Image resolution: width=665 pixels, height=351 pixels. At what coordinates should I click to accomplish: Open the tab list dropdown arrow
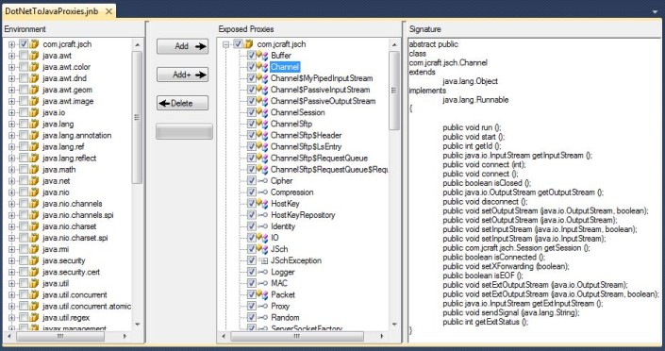click(655, 12)
